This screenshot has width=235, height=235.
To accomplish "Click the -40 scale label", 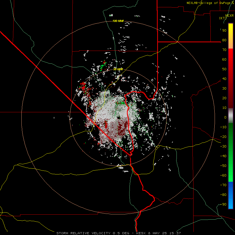I will coord(223,156).
